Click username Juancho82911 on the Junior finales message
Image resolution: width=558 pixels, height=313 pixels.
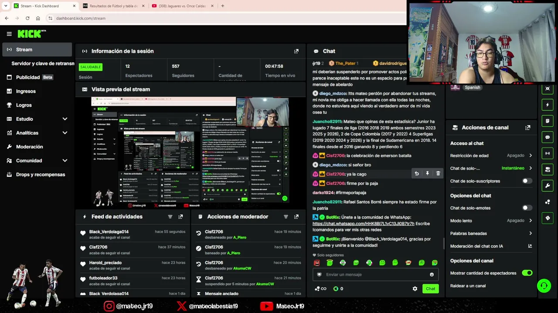point(327,122)
